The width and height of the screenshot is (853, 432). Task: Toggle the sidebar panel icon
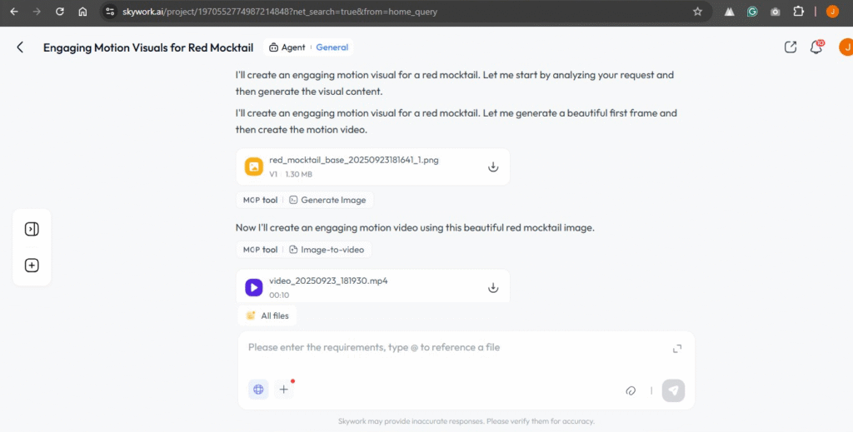click(32, 229)
